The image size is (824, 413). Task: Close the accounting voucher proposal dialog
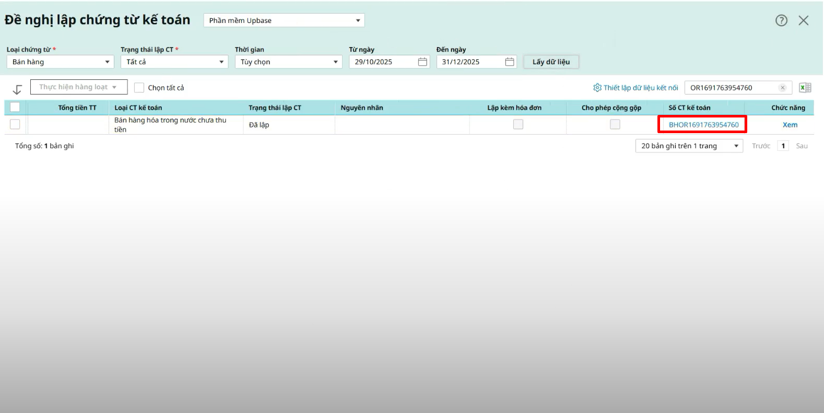(x=804, y=20)
